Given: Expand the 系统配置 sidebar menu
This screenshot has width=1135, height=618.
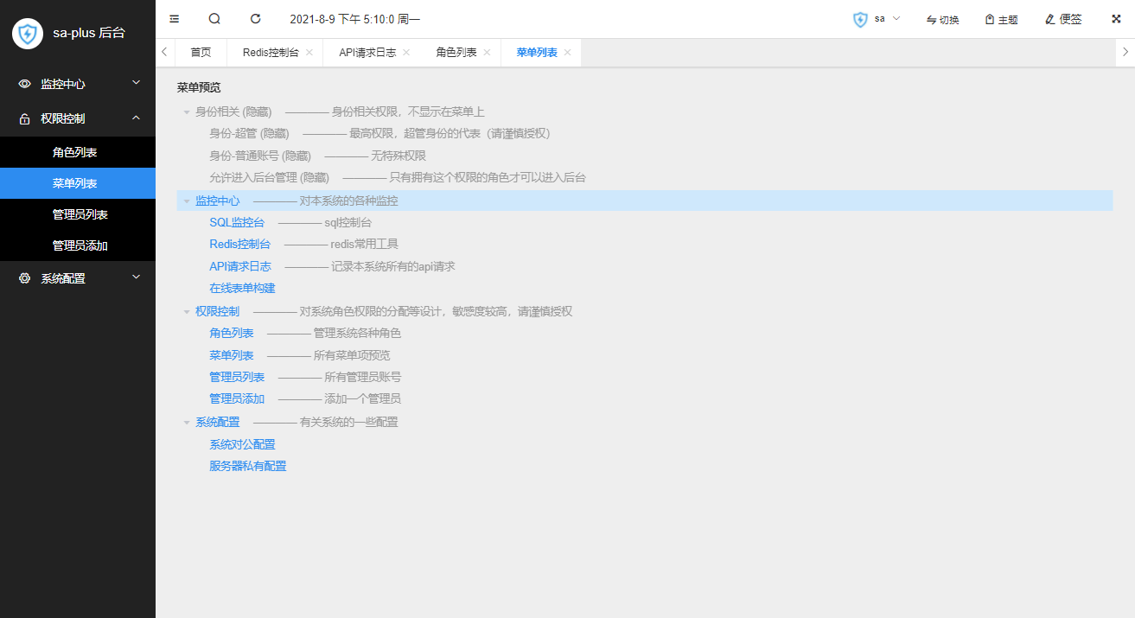Looking at the screenshot, I should (78, 278).
